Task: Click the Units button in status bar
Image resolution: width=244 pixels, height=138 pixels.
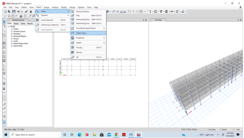Action: (238, 129)
